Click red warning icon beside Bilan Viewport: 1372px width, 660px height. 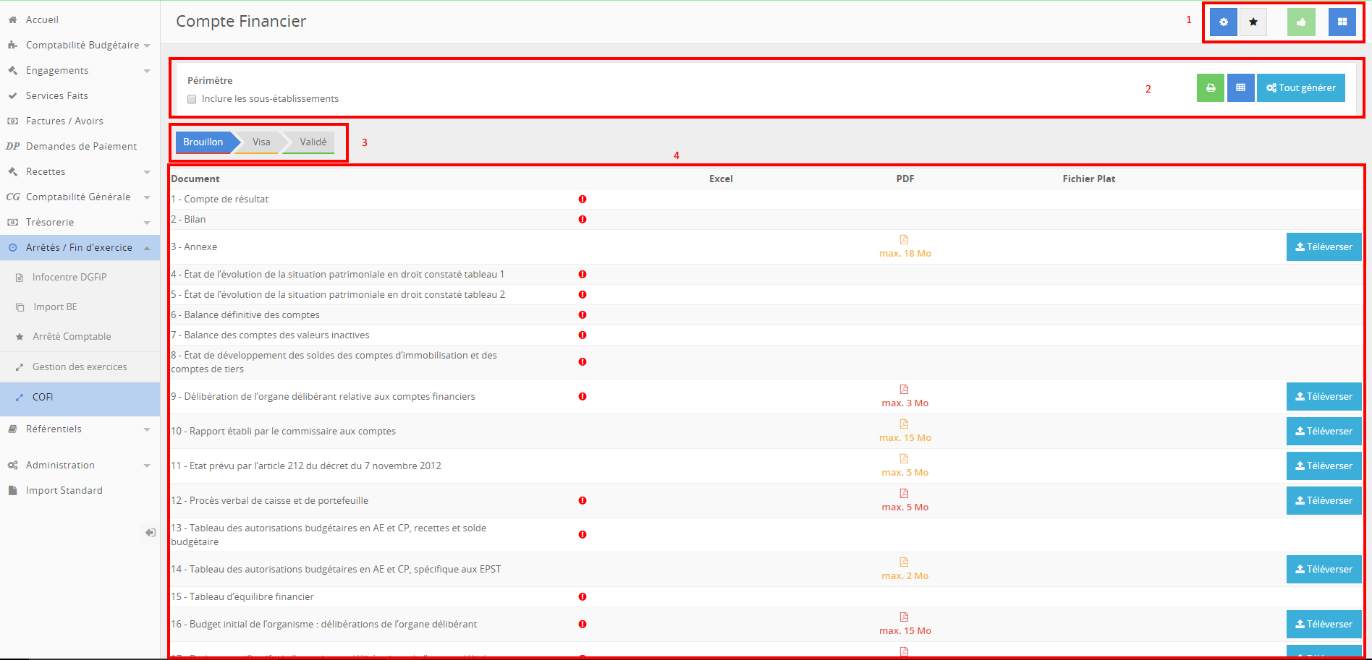point(583,219)
